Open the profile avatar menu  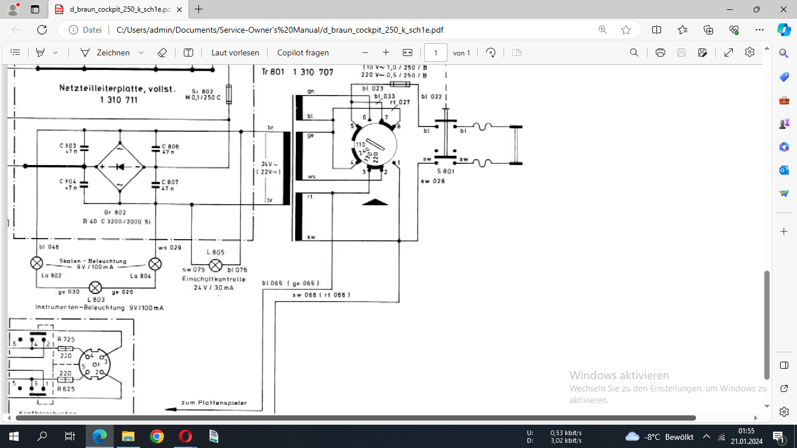pyautogui.click(x=13, y=9)
